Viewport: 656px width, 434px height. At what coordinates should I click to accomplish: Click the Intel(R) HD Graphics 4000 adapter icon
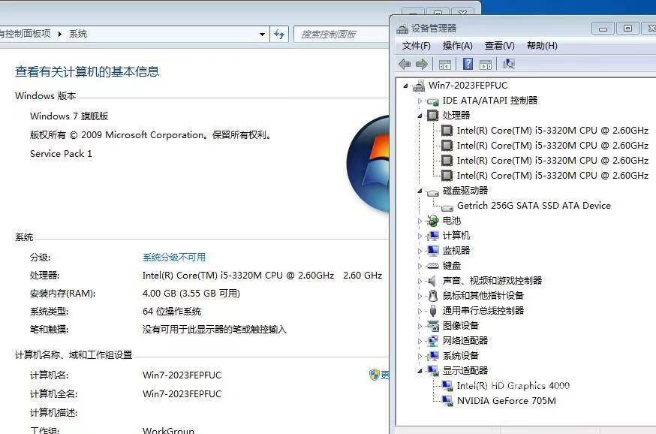pos(447,386)
